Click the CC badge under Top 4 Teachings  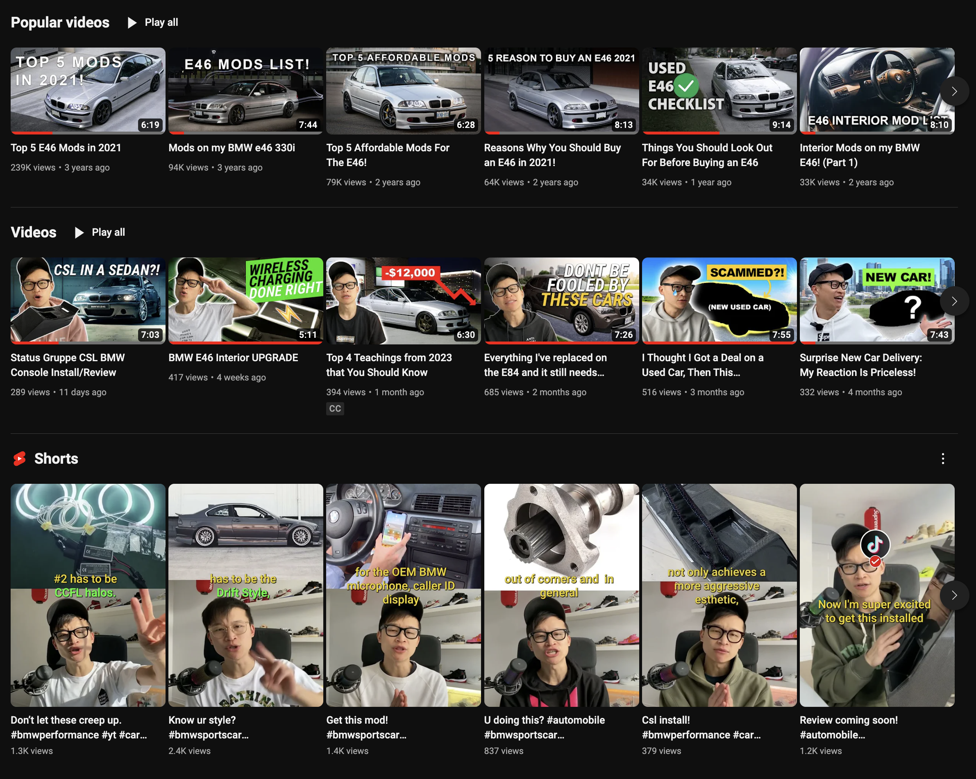[x=335, y=409]
